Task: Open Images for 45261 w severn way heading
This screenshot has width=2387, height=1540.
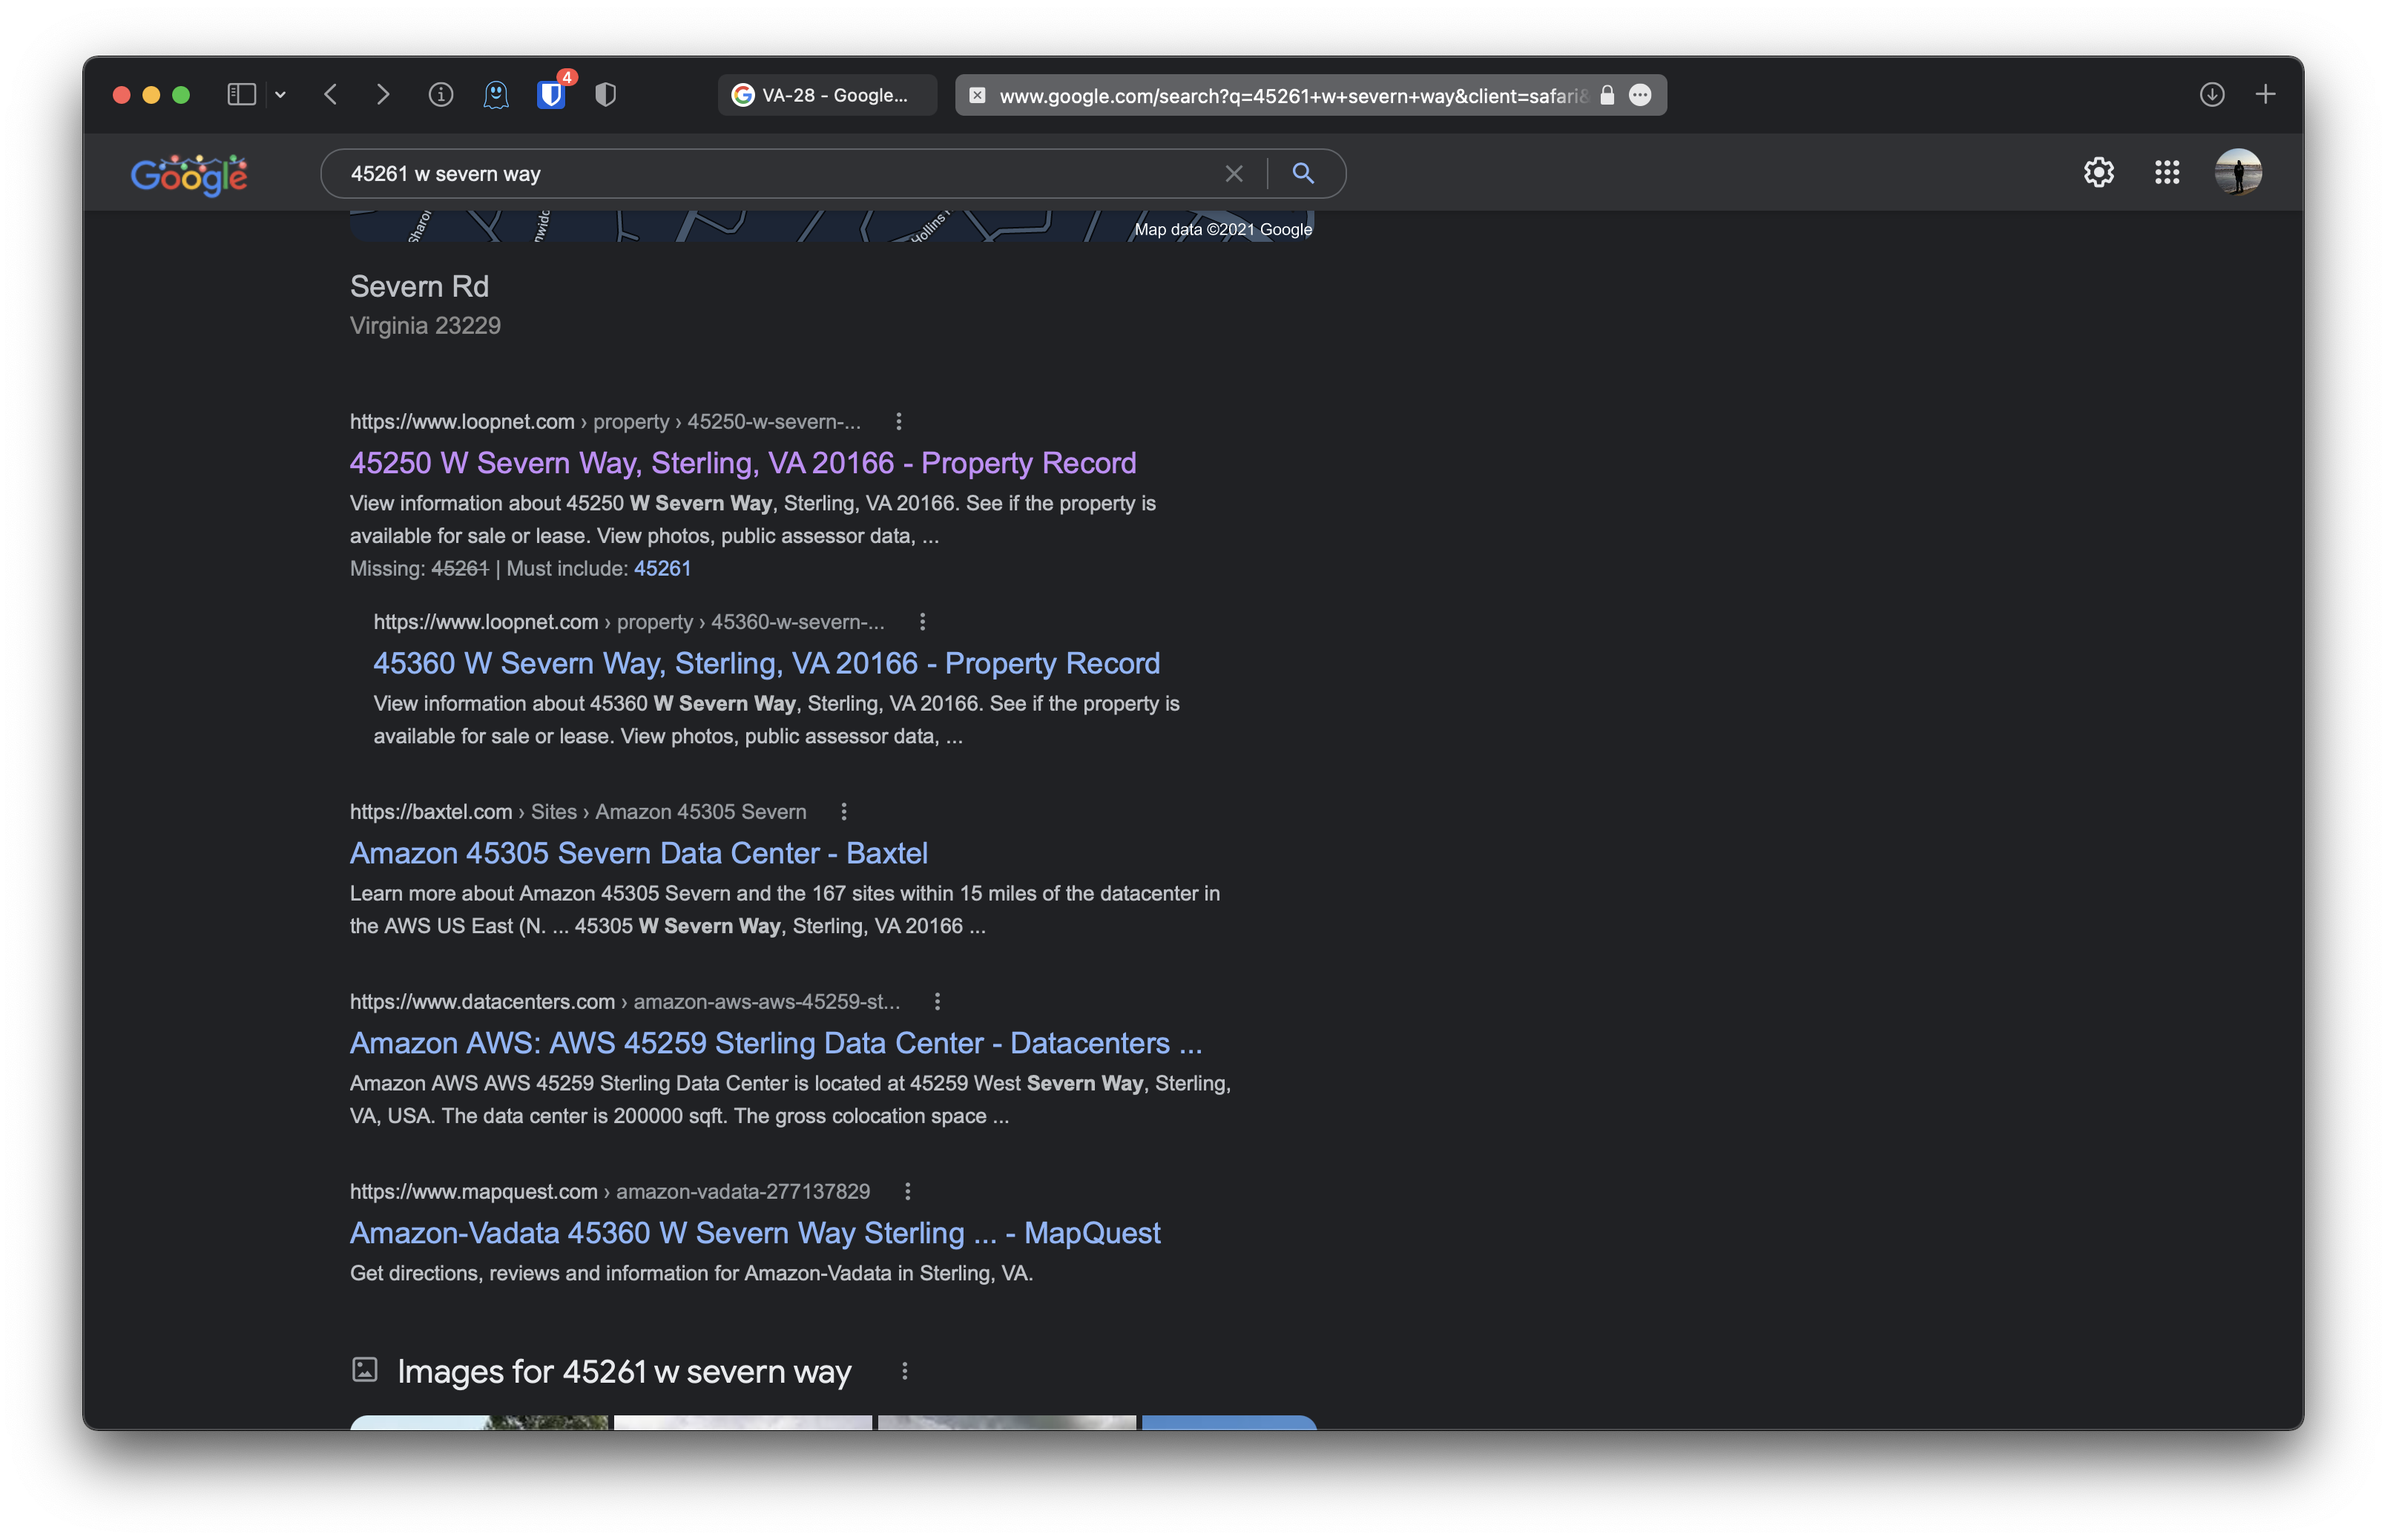Action: tap(624, 1372)
